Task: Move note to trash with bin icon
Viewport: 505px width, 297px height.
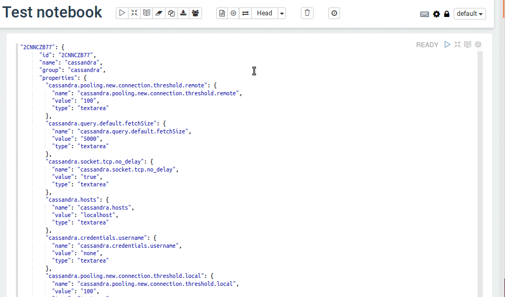Action: [x=307, y=13]
